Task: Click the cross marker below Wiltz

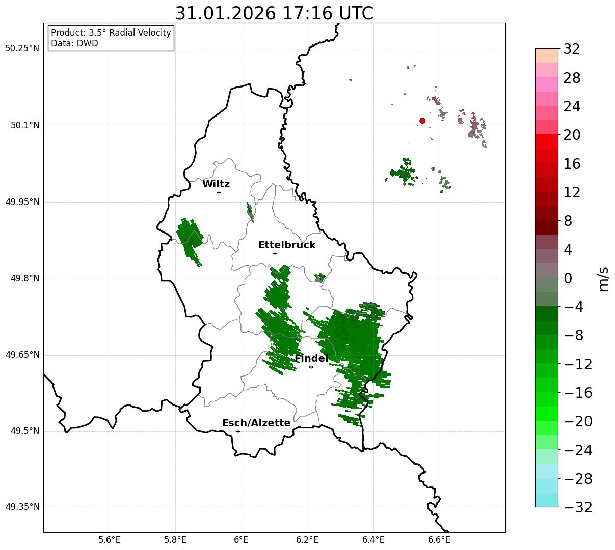Action: coord(219,192)
